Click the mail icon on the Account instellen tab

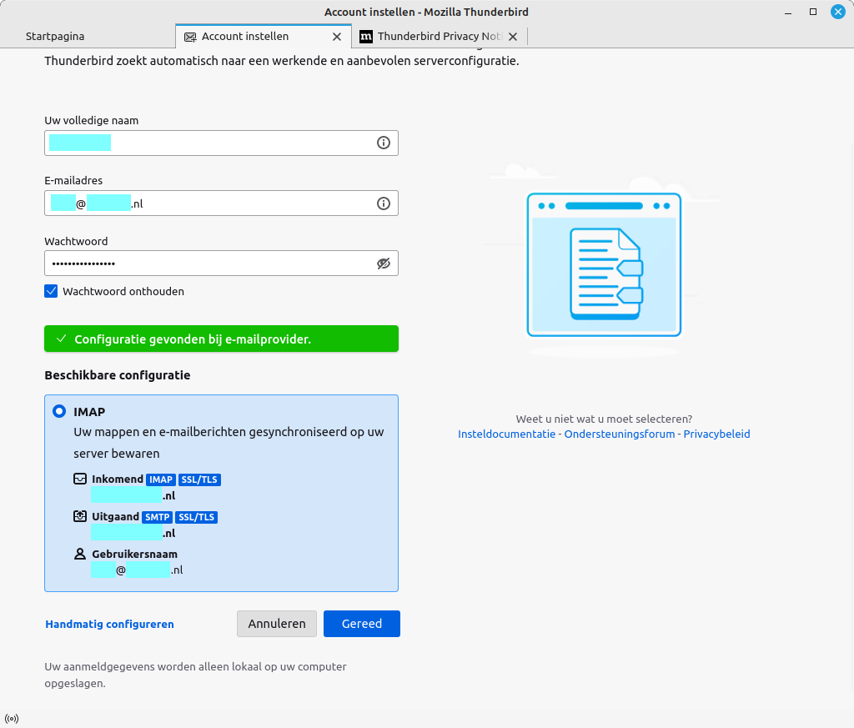point(190,36)
